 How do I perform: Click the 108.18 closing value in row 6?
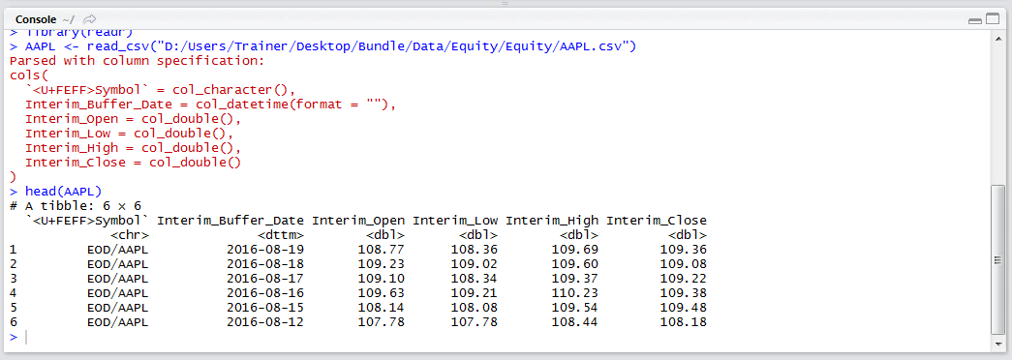tap(684, 322)
